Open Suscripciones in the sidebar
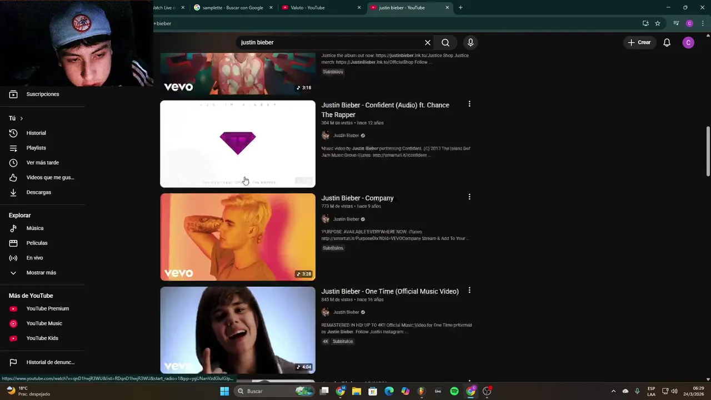The height and width of the screenshot is (400, 711). pos(42,94)
